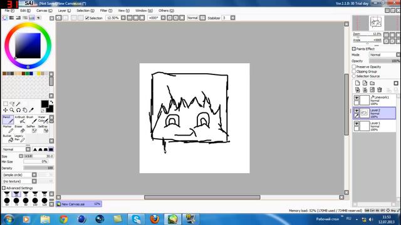Open the Stabilizer value dropdown
Viewport: 401px width, 225px height.
[232, 18]
